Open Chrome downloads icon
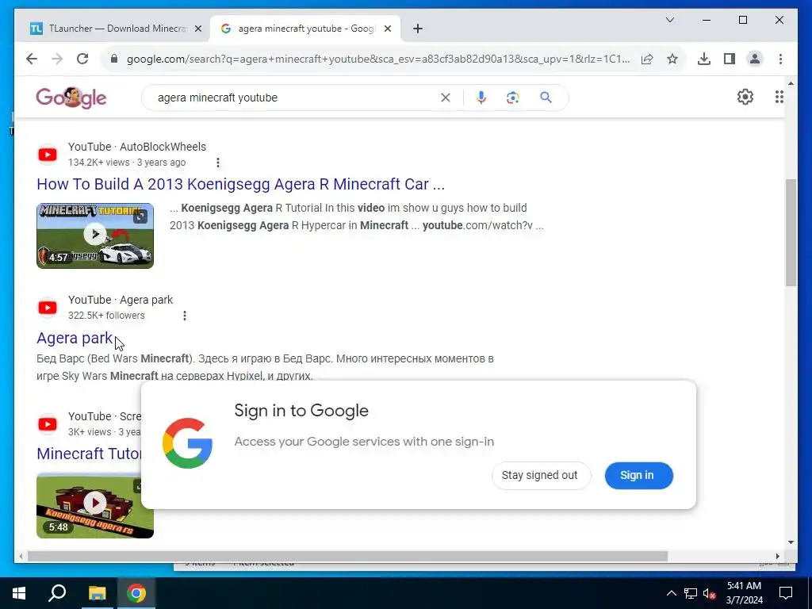This screenshot has width=812, height=609. (704, 59)
